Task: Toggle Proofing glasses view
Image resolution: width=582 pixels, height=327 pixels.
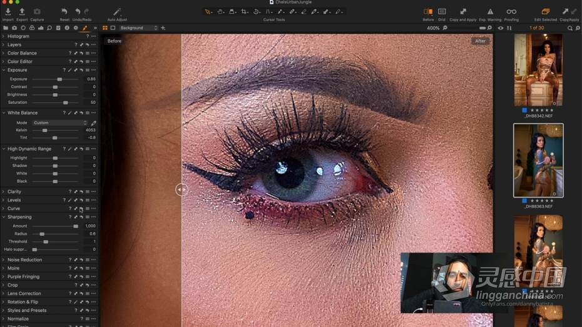Action: pyautogui.click(x=511, y=11)
